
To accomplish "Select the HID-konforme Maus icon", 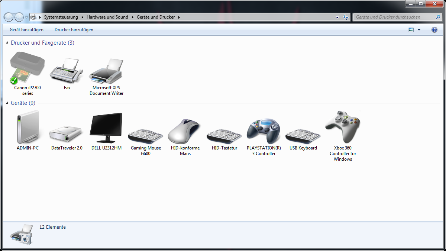I will (185, 132).
